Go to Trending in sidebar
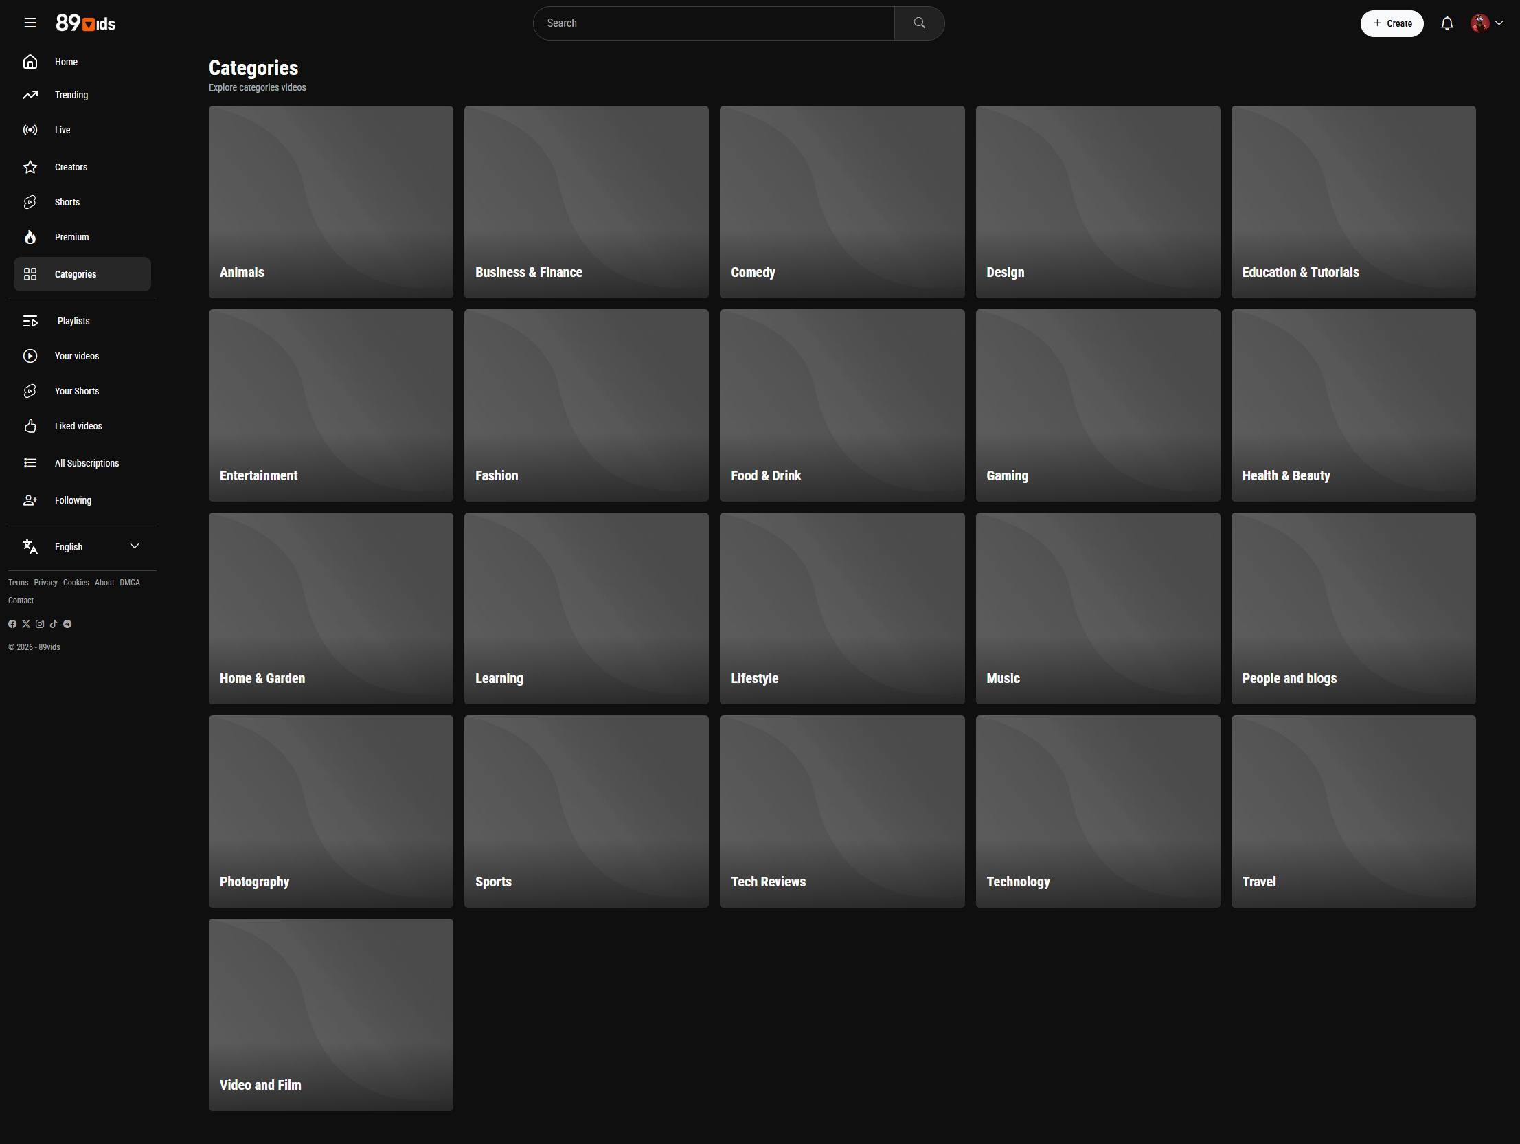The height and width of the screenshot is (1144, 1520). pyautogui.click(x=71, y=95)
